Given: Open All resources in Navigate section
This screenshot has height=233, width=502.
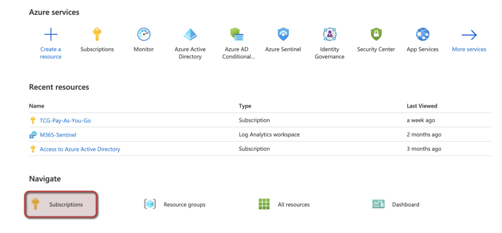Looking at the screenshot, I should click(293, 205).
